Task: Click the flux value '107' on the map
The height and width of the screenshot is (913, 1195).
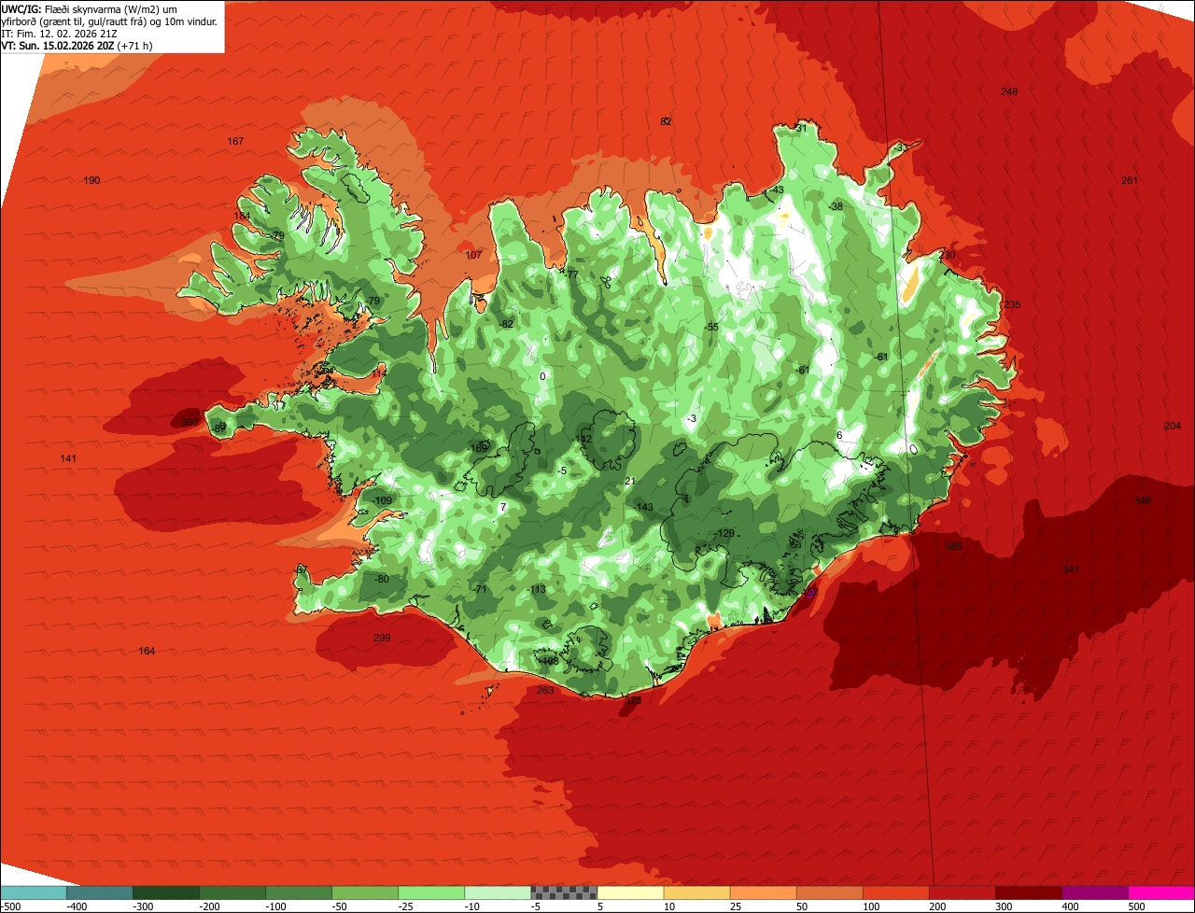Action: point(473,255)
